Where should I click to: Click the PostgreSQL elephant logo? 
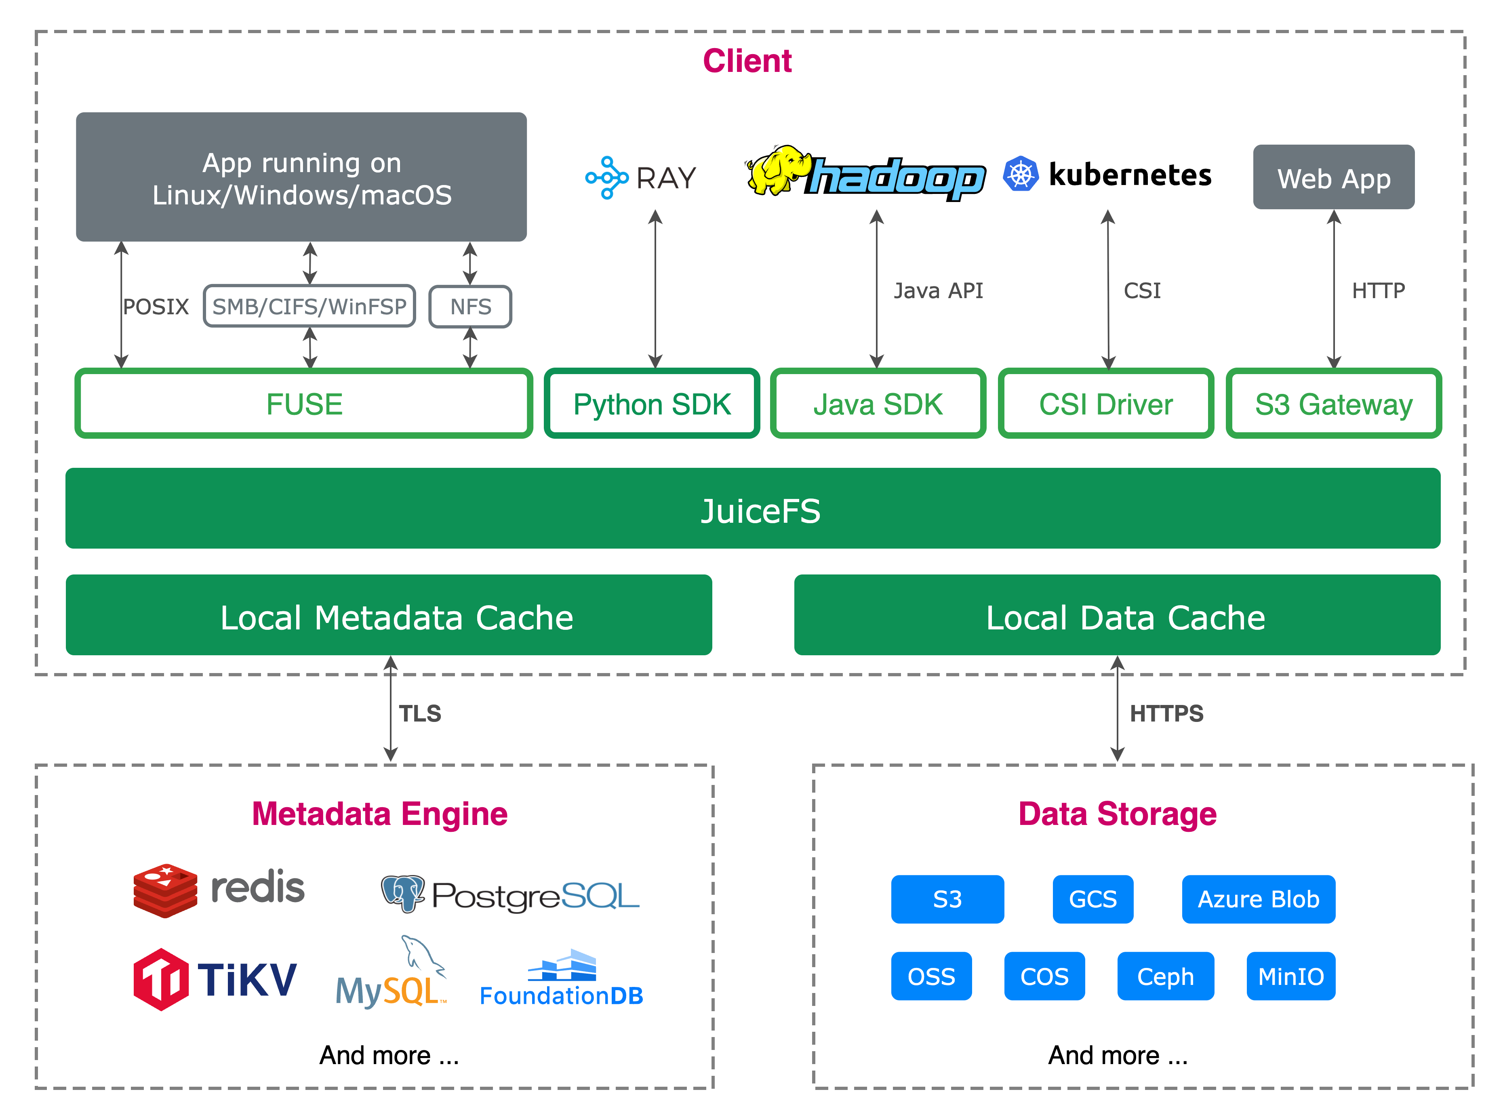click(402, 894)
